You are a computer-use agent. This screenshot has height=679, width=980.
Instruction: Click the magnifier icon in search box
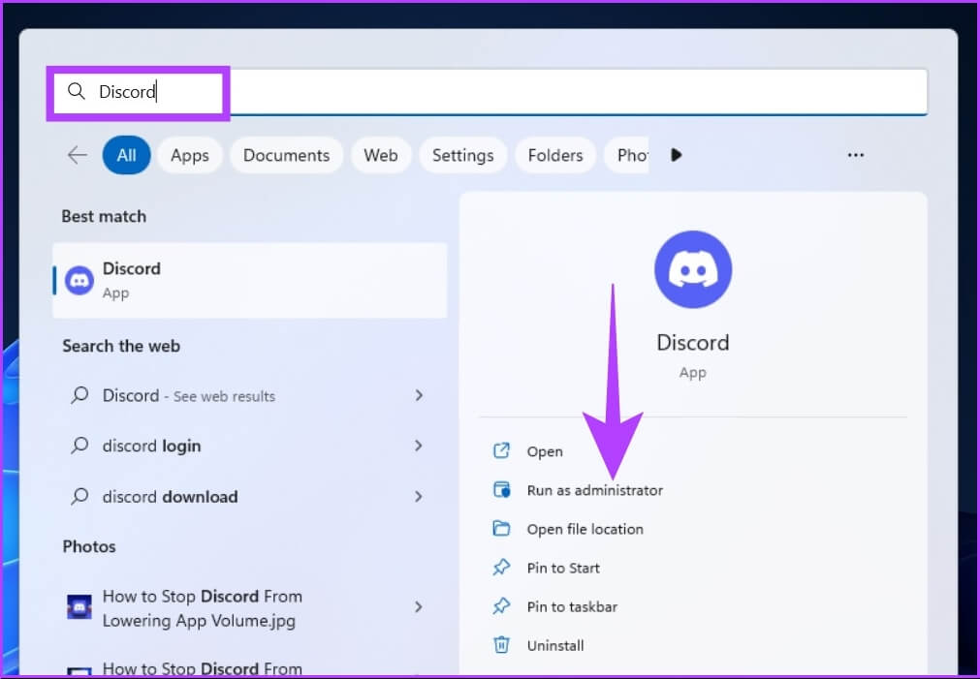point(77,91)
